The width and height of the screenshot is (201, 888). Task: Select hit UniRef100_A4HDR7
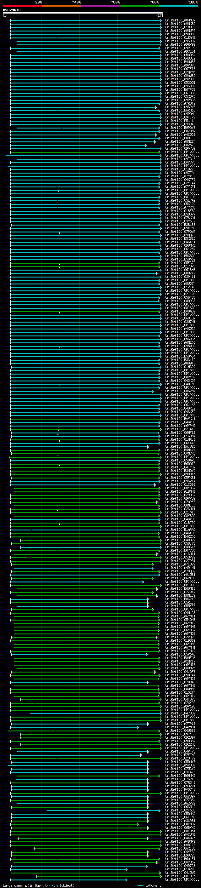pos(180,540)
